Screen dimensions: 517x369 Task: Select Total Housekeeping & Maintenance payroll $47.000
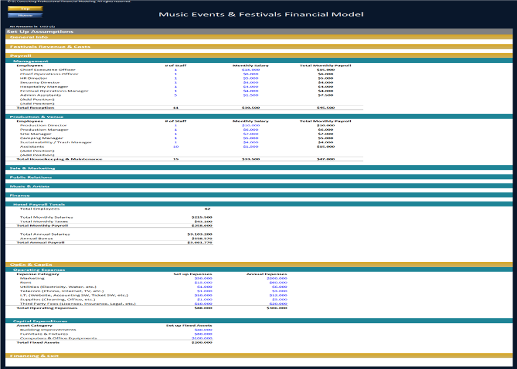pos(326,159)
